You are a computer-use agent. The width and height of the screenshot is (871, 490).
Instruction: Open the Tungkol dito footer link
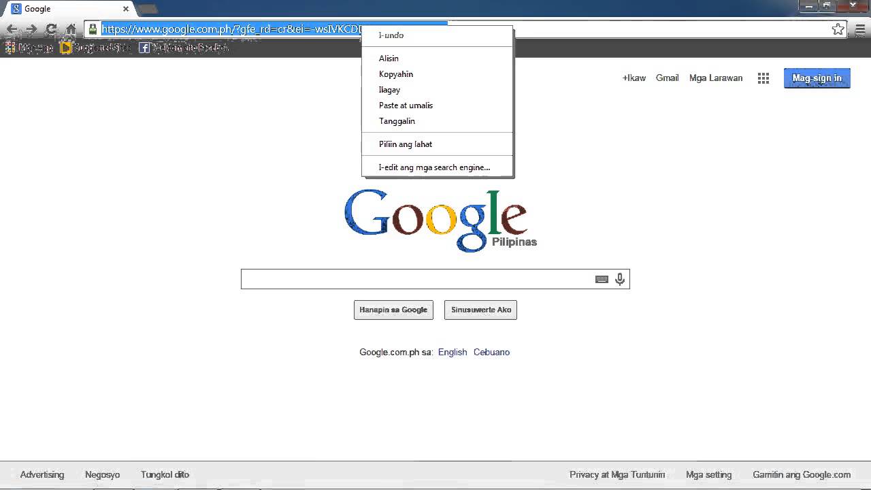coord(165,475)
